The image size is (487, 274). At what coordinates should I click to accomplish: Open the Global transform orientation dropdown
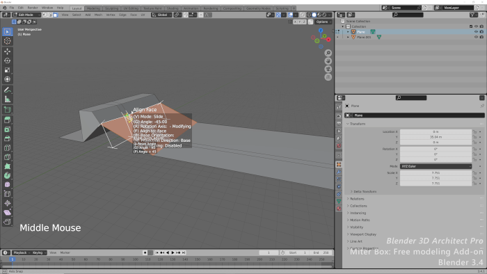point(161,15)
